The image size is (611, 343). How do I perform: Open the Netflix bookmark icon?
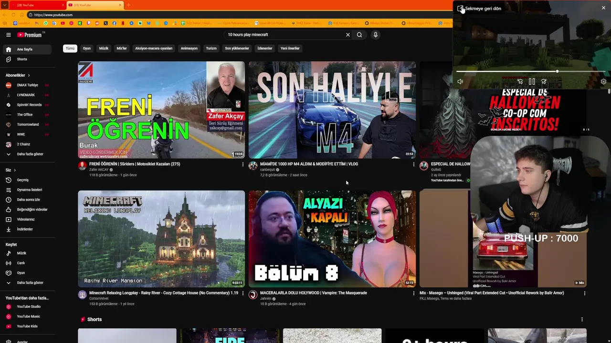(123, 23)
